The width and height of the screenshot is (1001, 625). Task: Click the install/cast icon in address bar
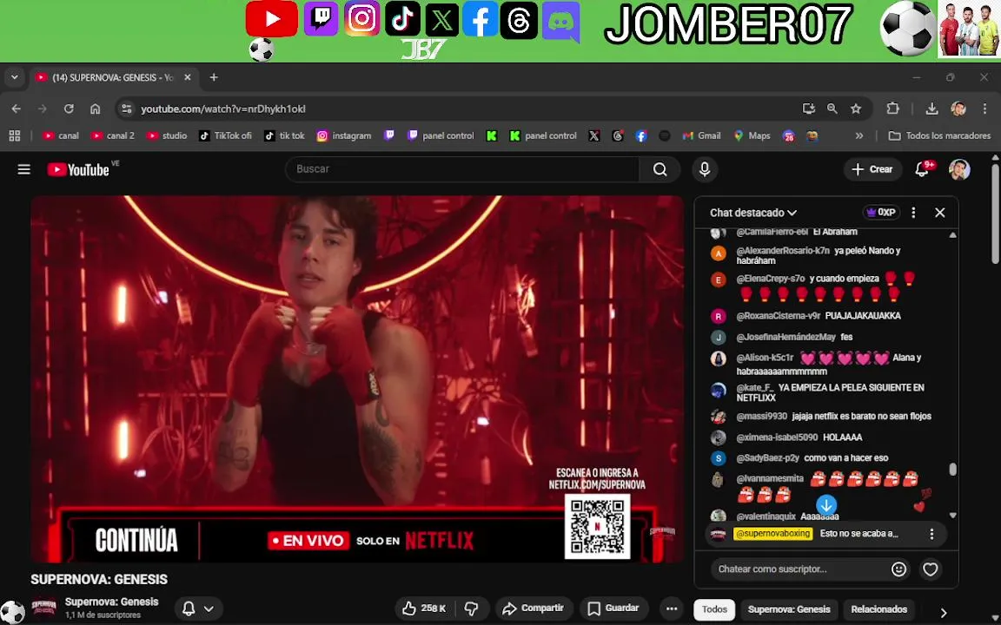tap(809, 109)
